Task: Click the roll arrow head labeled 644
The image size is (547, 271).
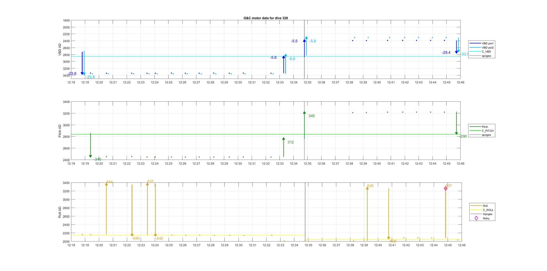Action: tap(106, 184)
